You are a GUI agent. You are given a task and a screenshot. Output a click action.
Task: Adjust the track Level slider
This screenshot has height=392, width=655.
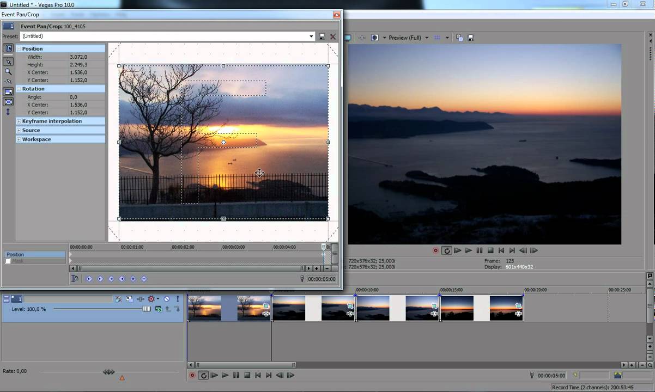[x=146, y=309]
